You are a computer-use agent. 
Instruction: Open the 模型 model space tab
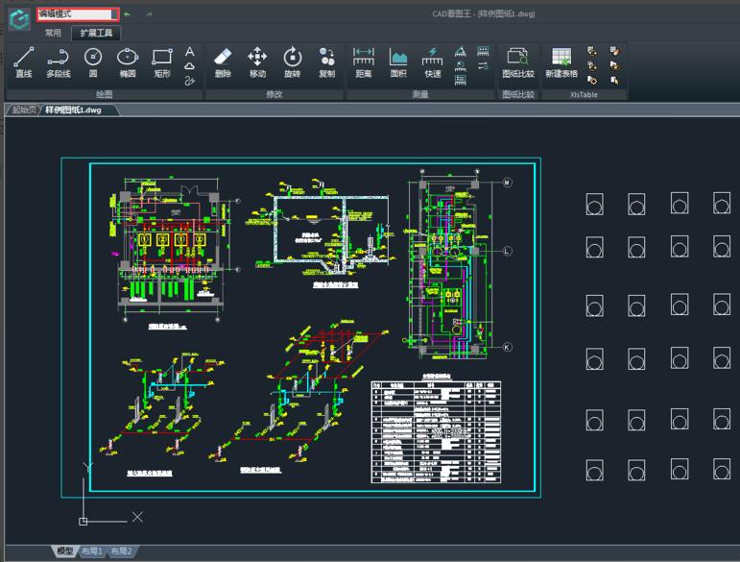point(64,551)
